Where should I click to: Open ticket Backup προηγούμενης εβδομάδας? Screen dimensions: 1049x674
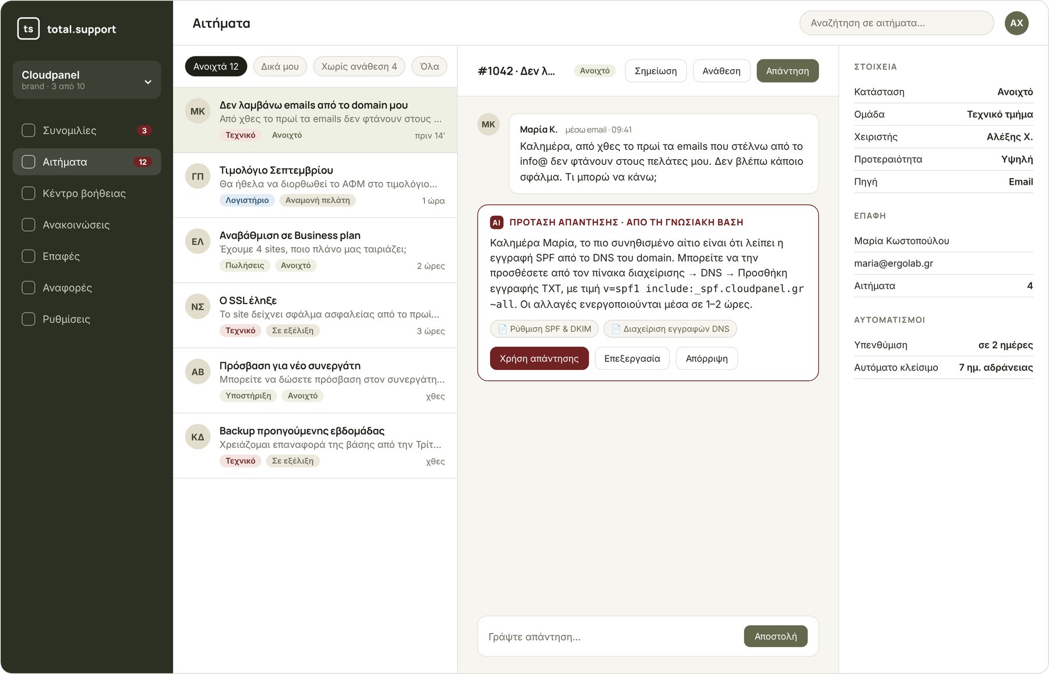point(315,446)
